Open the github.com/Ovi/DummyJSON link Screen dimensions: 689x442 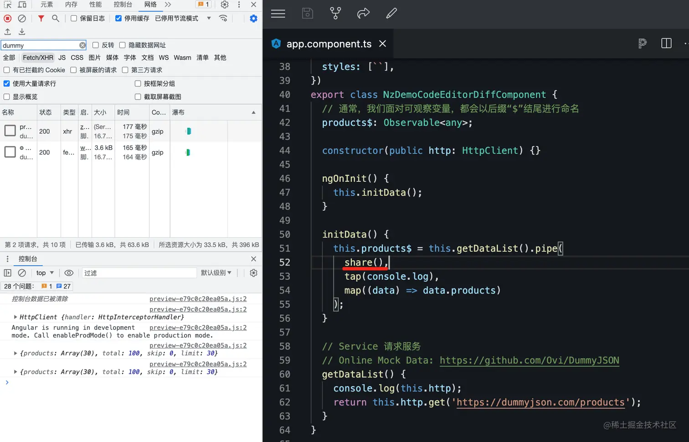pyautogui.click(x=530, y=360)
